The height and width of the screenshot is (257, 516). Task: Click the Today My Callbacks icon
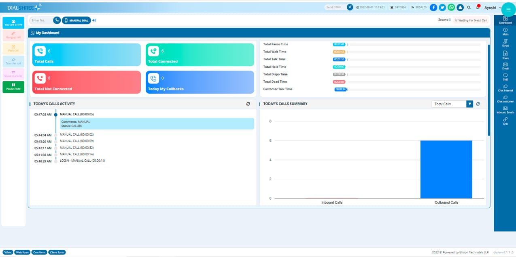(153, 78)
